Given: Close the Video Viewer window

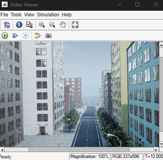Looking at the screenshot, I should click(156, 5).
